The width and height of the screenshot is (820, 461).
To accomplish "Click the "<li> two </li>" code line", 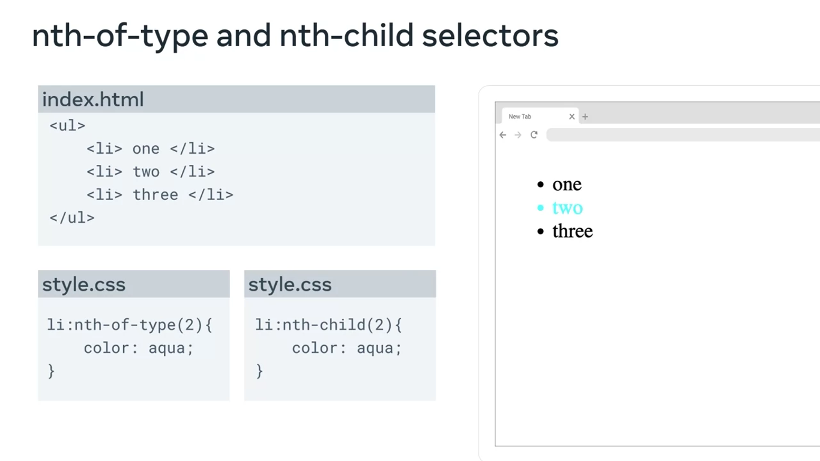I will click(150, 172).
